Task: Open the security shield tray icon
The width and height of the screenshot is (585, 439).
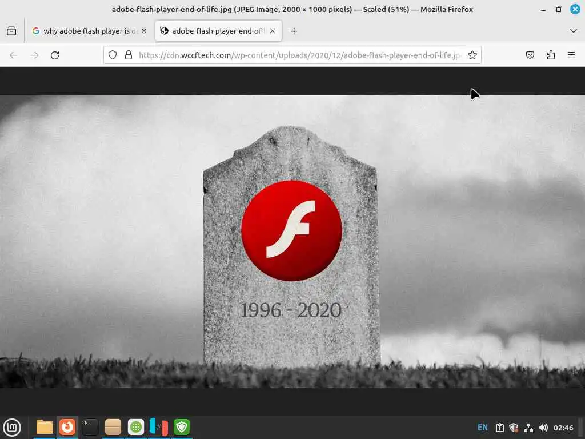Action: click(x=514, y=428)
